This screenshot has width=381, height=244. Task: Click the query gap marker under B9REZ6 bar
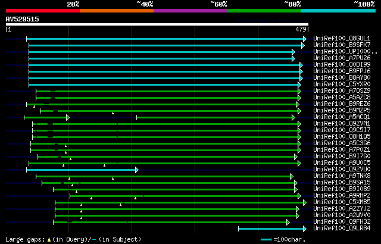click(35, 107)
